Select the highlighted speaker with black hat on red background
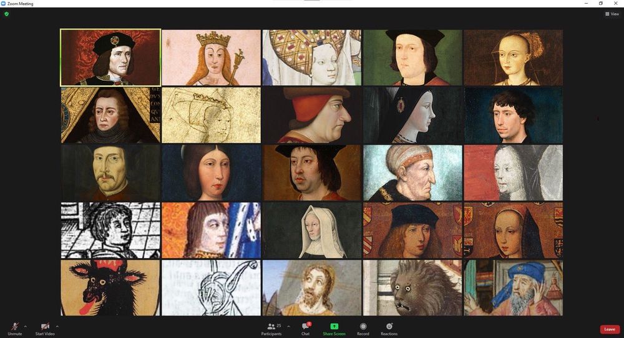This screenshot has width=624, height=338. tap(110, 57)
